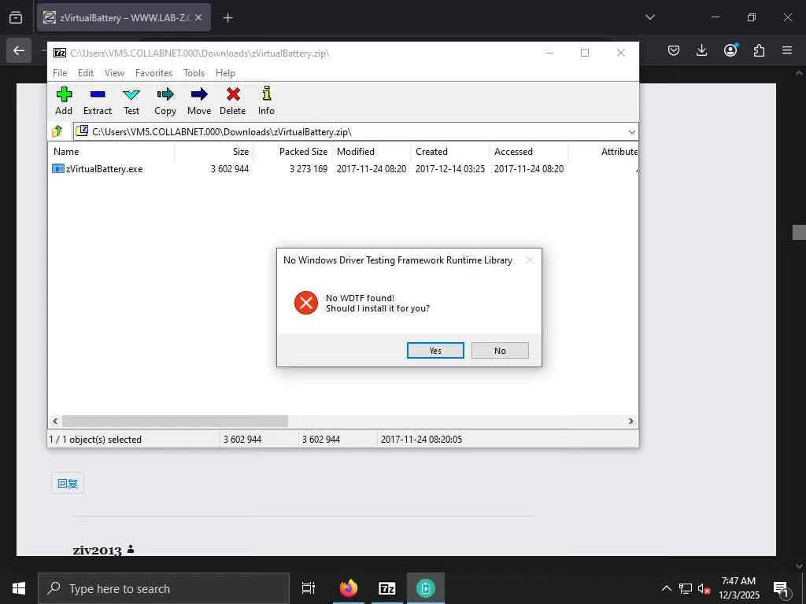Image resolution: width=806 pixels, height=604 pixels.
Task: Open the Pocket save icon in Firefox
Action: 674,50
